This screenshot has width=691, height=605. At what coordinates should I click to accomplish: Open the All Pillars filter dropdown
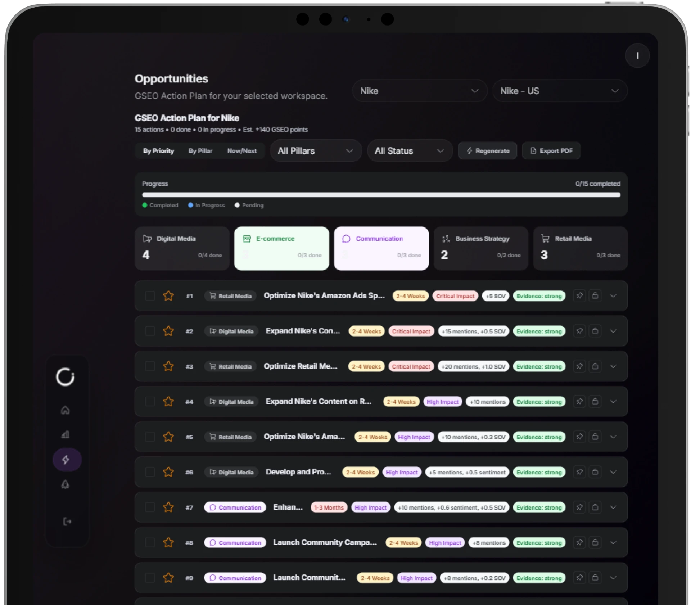click(316, 151)
